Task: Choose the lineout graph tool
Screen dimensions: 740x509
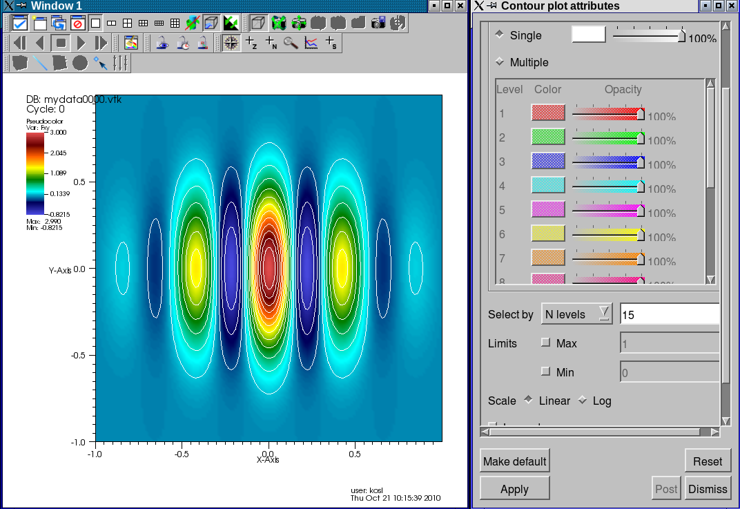Action: pos(311,43)
